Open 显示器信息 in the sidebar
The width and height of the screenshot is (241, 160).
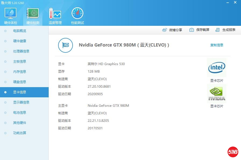pyautogui.click(x=21, y=102)
